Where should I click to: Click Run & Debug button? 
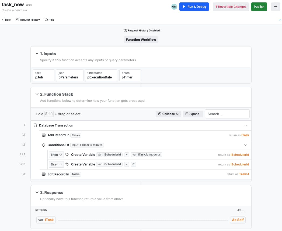click(194, 7)
